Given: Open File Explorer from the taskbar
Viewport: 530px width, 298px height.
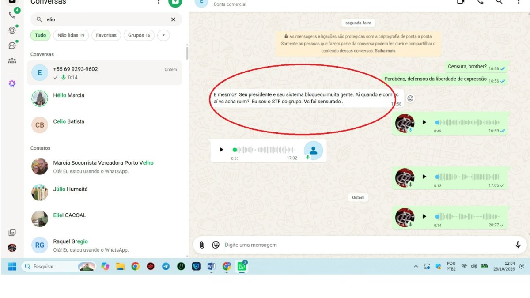Looking at the screenshot, I should (x=120, y=266).
